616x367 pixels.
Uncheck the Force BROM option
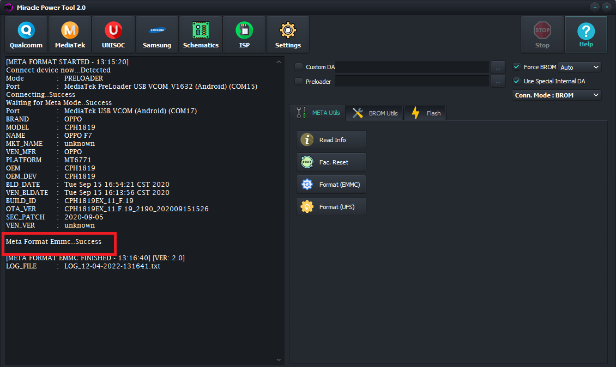[517, 67]
